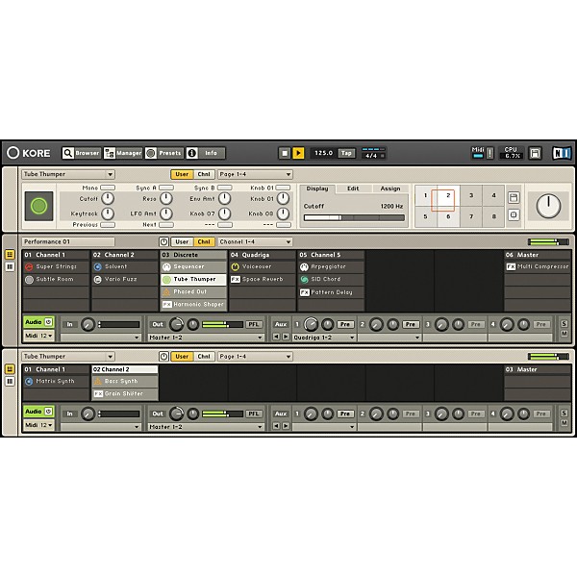Click the Tap tempo button
577x577 pixels.
click(x=346, y=153)
